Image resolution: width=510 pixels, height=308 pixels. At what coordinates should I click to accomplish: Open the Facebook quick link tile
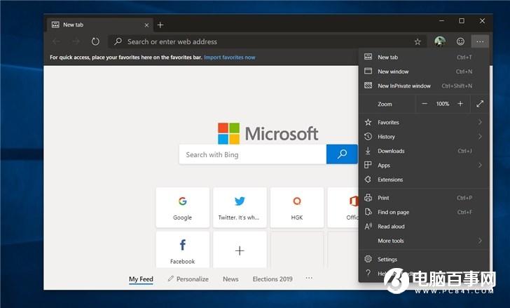coord(182,250)
